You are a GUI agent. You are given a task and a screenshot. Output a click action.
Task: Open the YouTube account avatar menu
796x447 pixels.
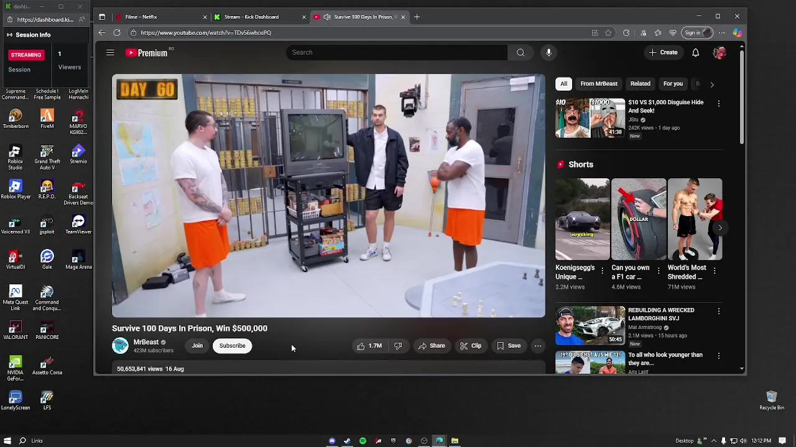point(720,53)
